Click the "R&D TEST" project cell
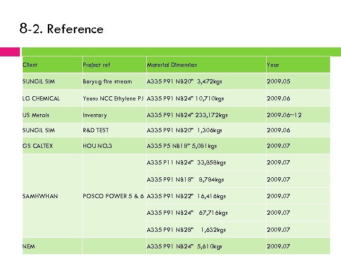The height and width of the screenshot is (256, 341). click(96, 130)
